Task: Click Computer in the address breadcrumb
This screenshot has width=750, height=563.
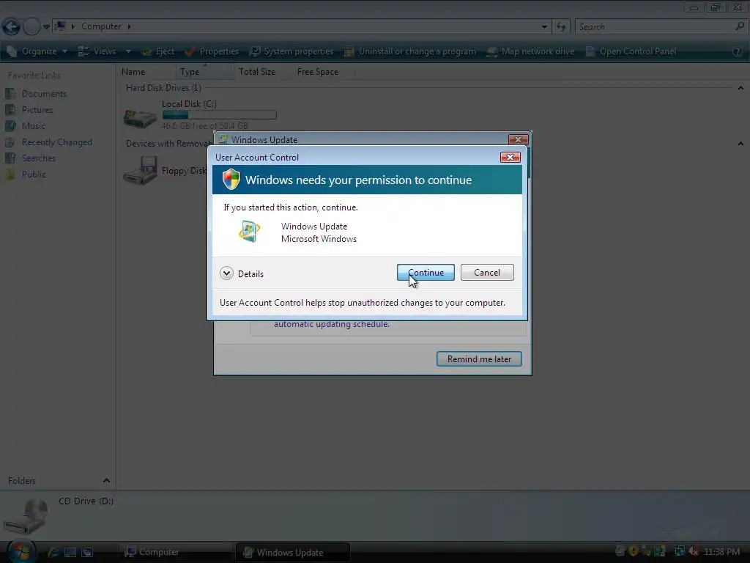Action: (101, 26)
